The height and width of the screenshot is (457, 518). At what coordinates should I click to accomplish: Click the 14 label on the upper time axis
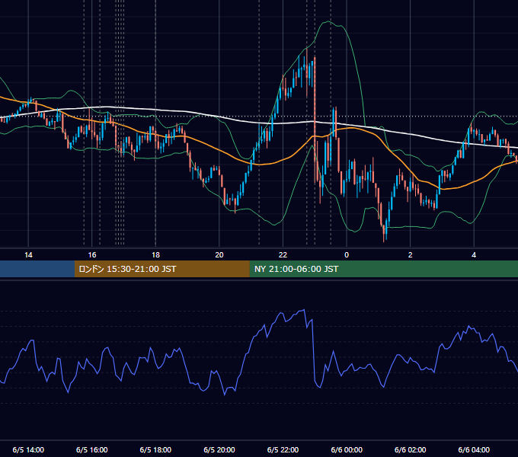[x=28, y=255]
